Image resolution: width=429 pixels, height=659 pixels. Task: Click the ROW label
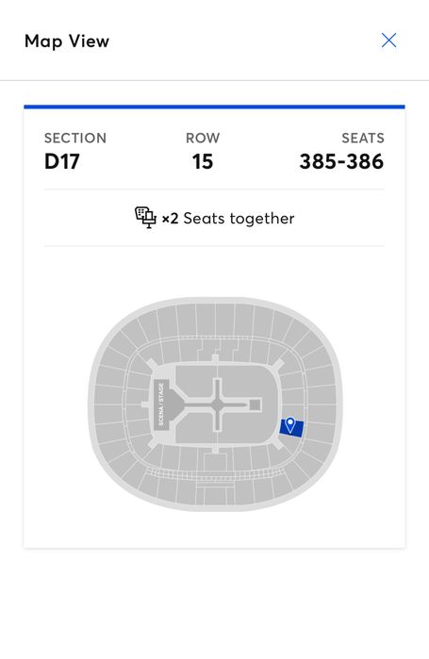(203, 138)
